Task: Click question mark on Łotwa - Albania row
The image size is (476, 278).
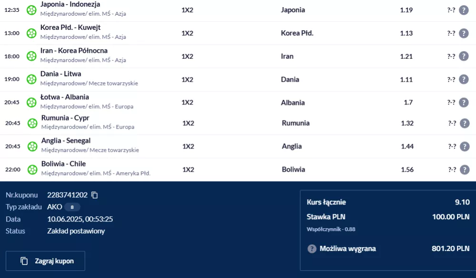Action: coord(464,102)
